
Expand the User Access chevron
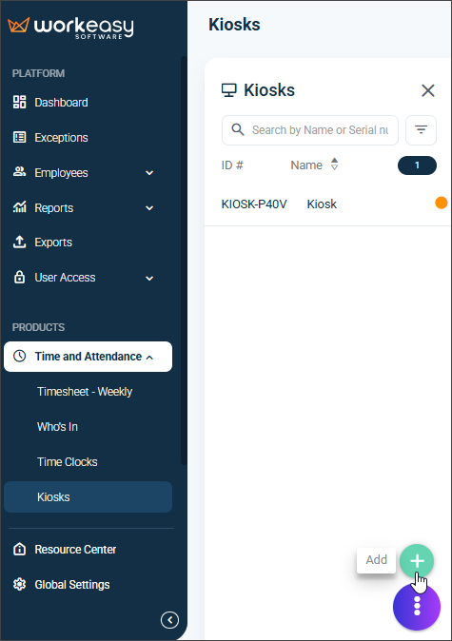click(149, 279)
